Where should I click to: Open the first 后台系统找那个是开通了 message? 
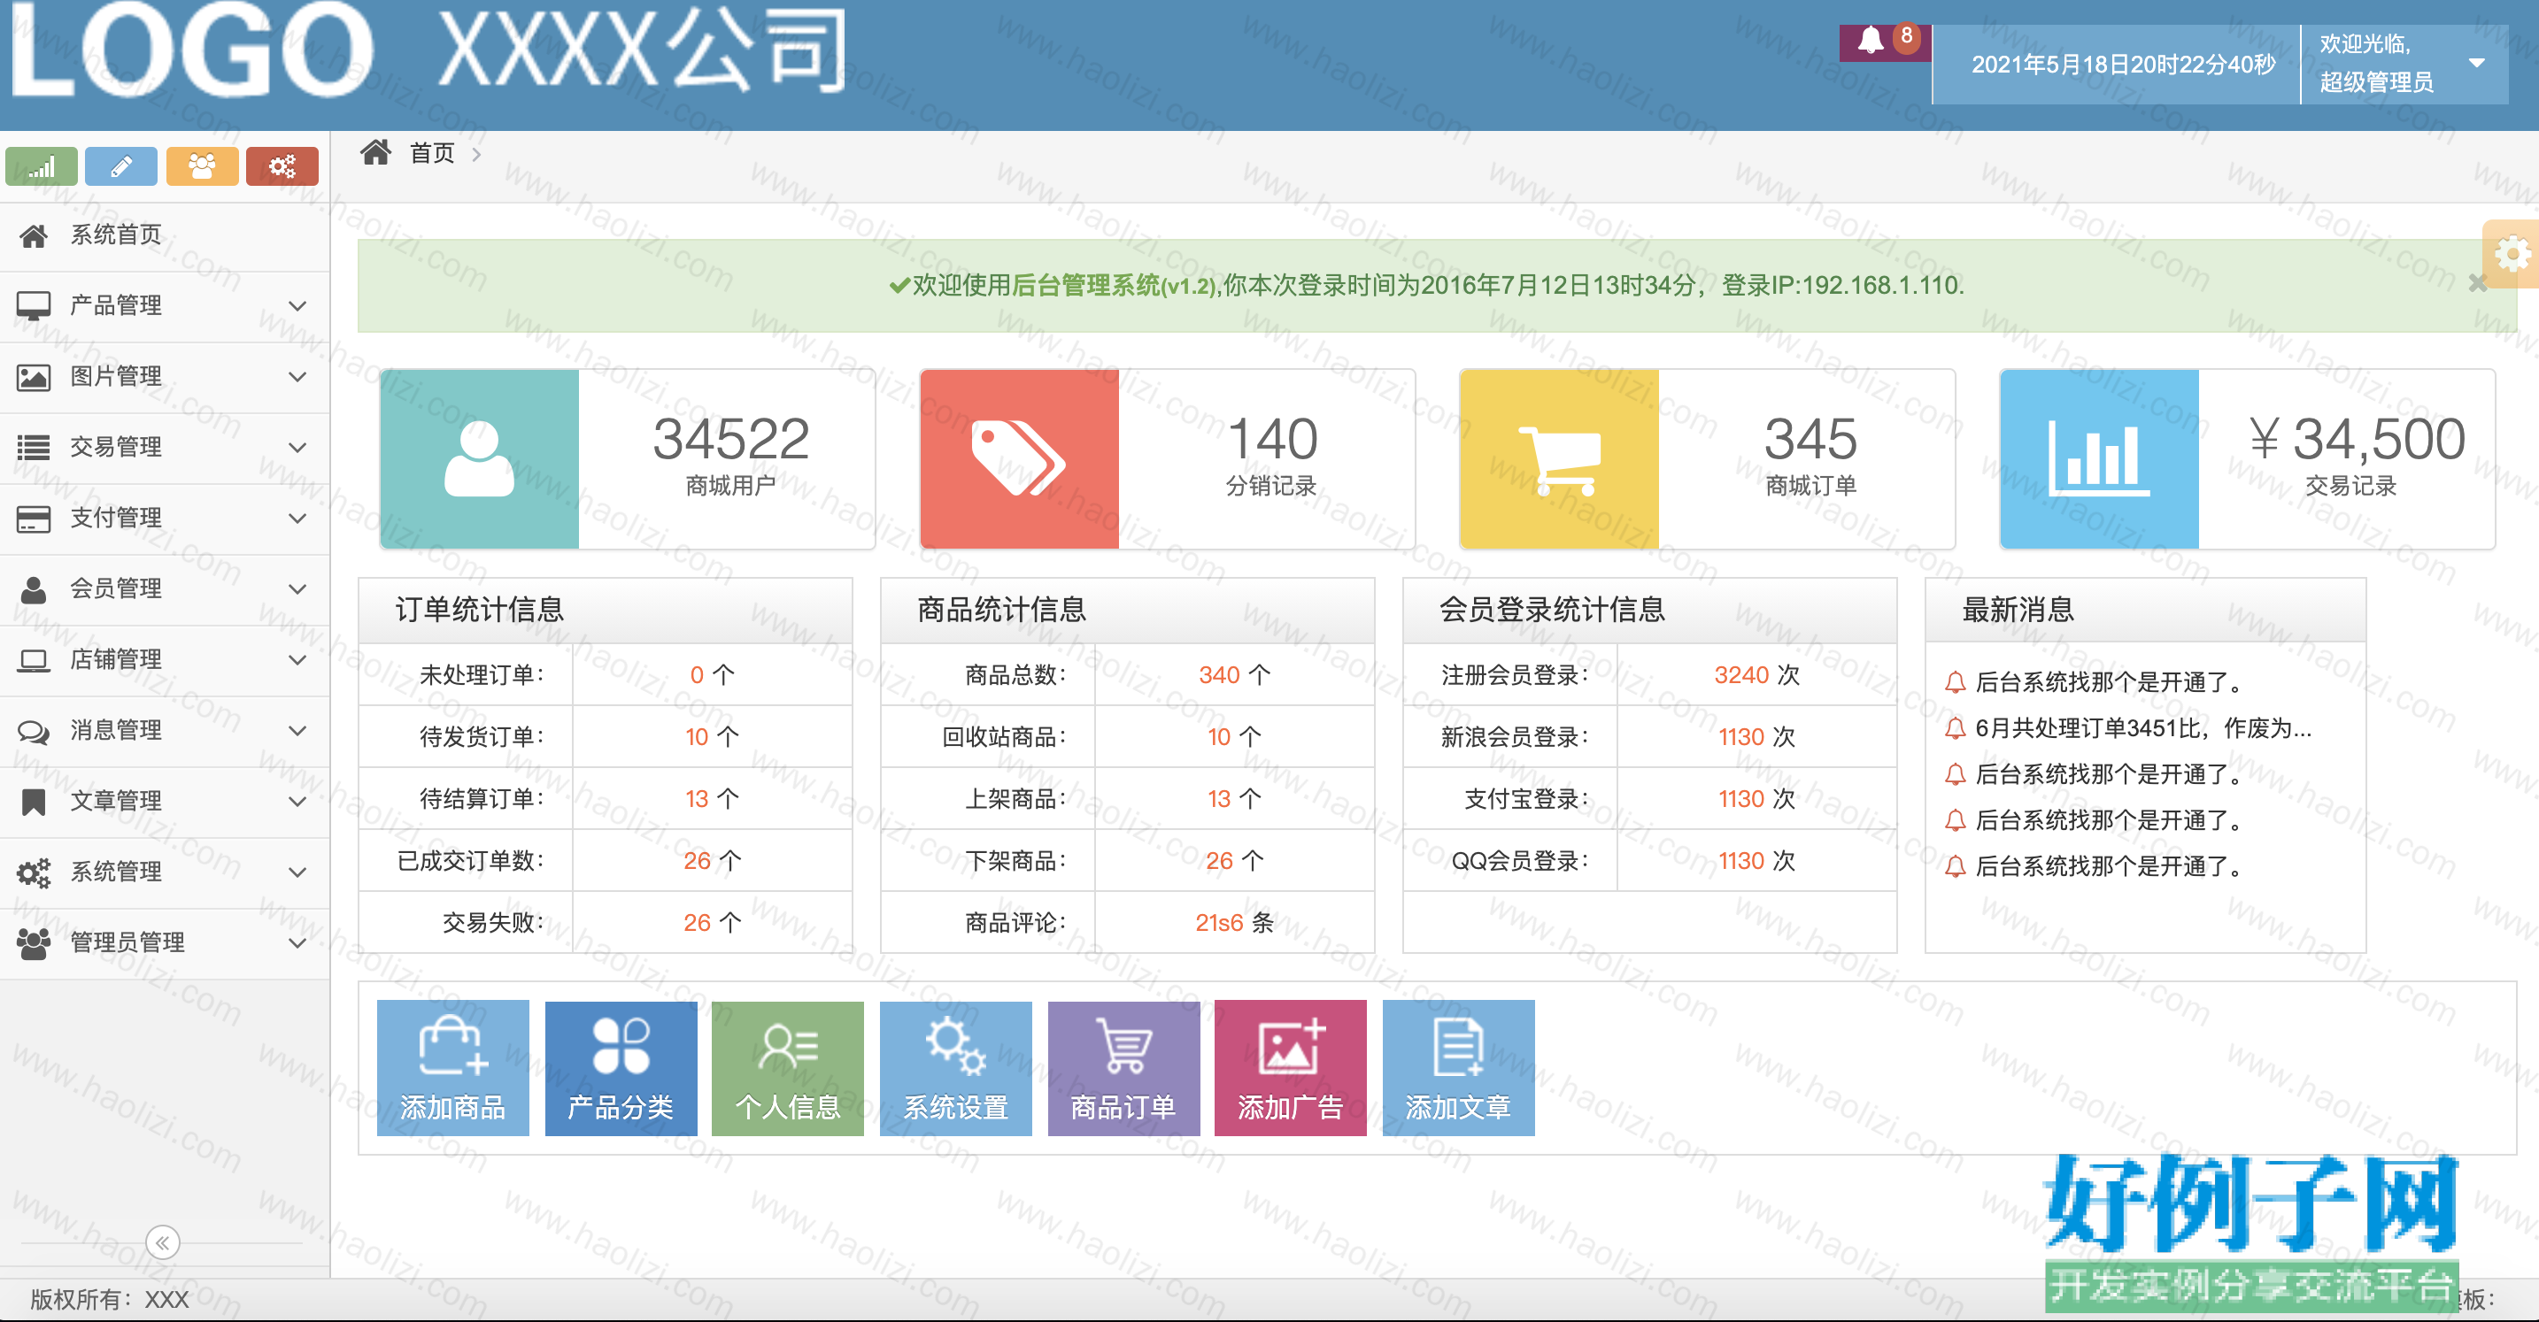pos(2110,681)
